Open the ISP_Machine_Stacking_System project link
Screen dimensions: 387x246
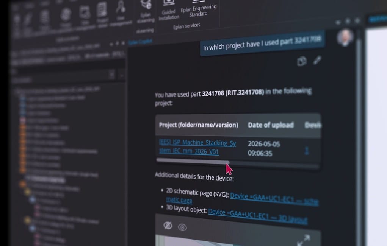[197, 147]
